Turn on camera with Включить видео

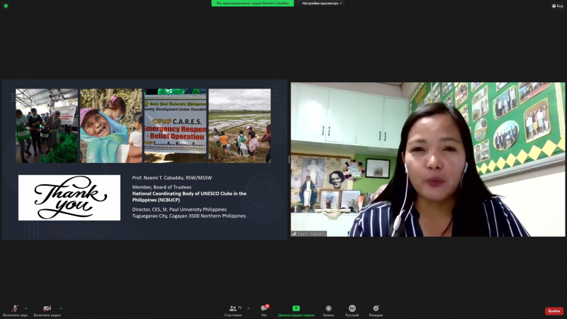47,310
